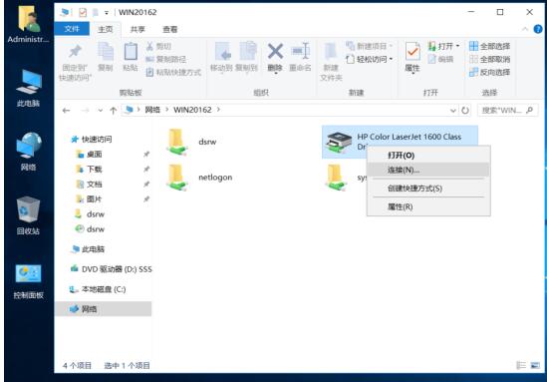Image resolution: width=547 pixels, height=382 pixels.
Task: Click 复制路径 in the ribbon
Action: tap(166, 60)
